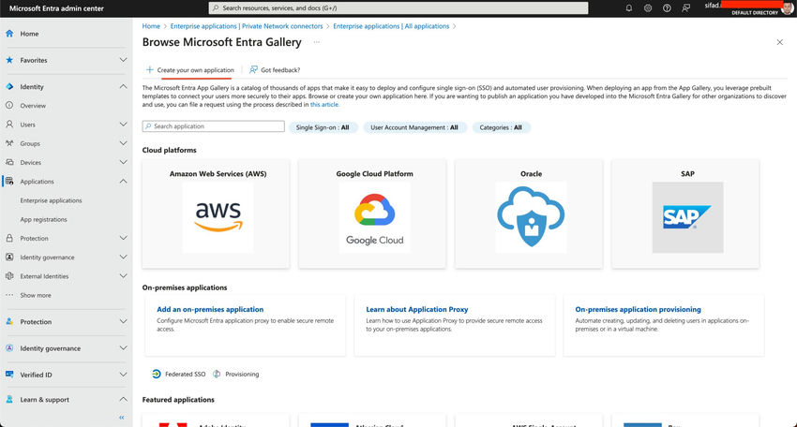Collapse the Applications section chevron

(x=123, y=182)
